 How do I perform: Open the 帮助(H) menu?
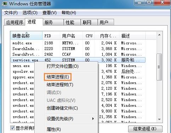coord(69,13)
